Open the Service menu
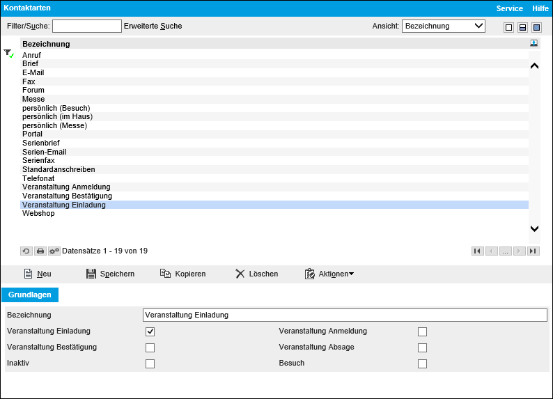The height and width of the screenshot is (399, 553). pos(509,8)
